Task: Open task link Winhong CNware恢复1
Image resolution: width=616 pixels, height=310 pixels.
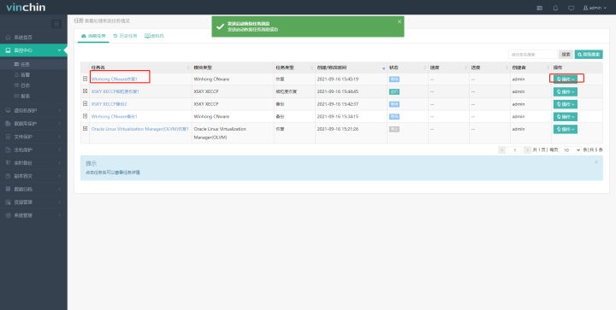Action: [x=115, y=79]
